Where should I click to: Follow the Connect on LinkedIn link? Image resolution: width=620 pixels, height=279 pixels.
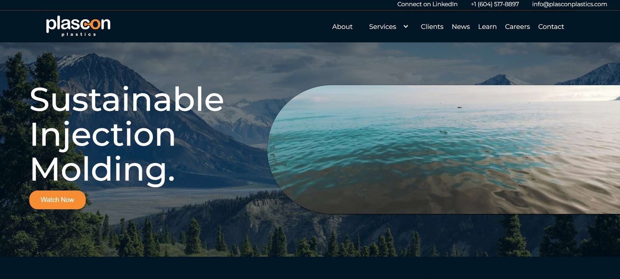click(x=427, y=4)
